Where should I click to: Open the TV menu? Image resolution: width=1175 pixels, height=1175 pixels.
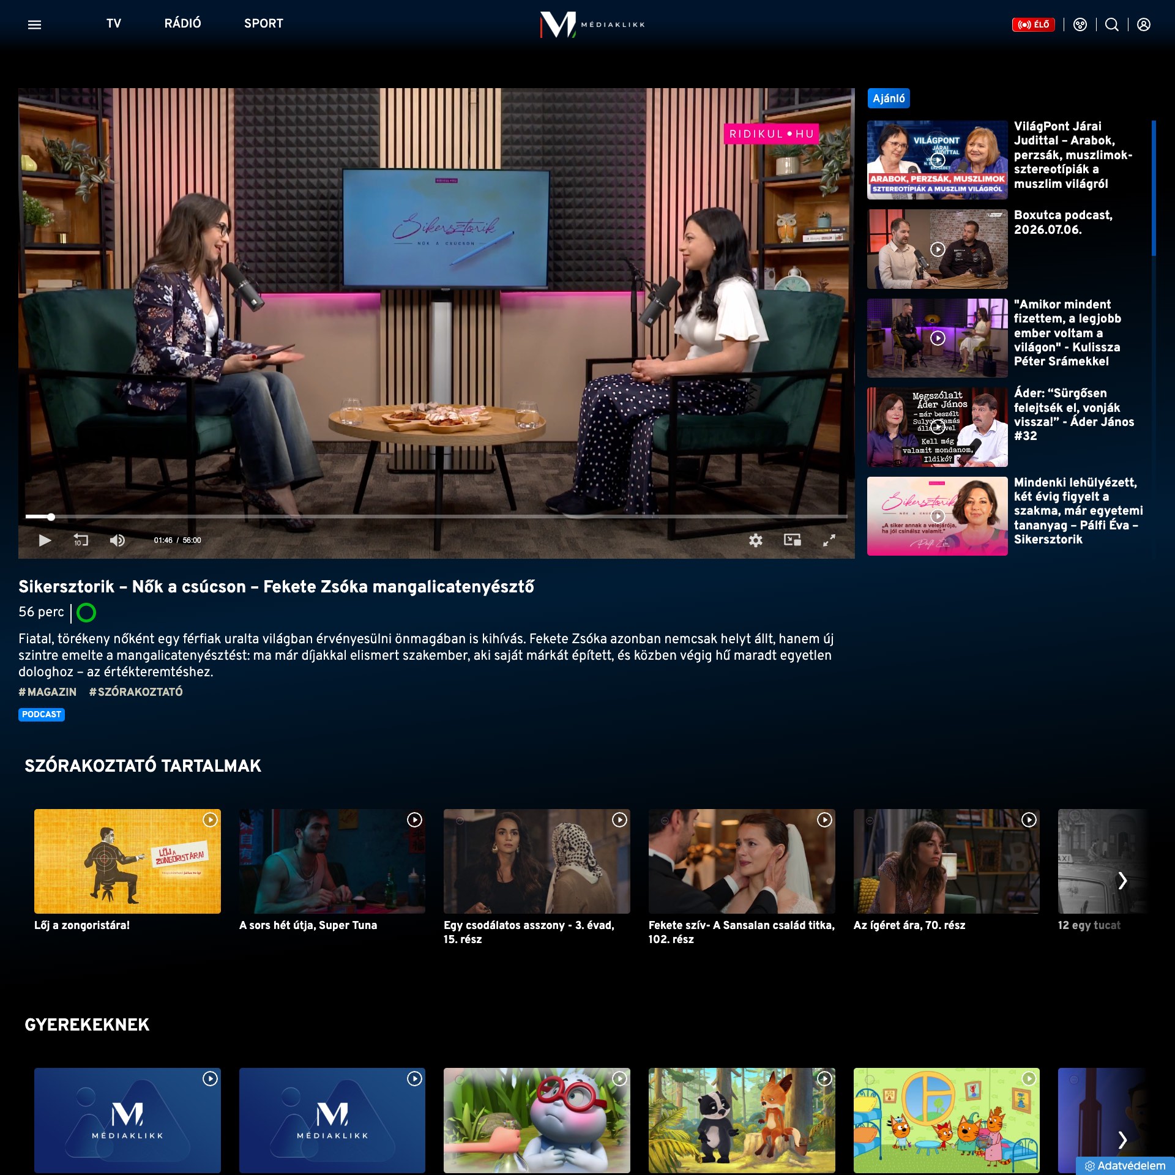114,23
